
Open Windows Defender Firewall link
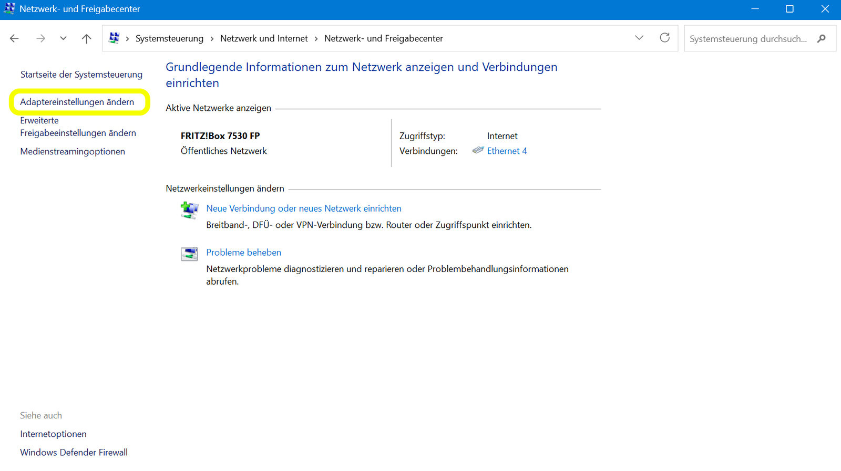[x=74, y=452]
